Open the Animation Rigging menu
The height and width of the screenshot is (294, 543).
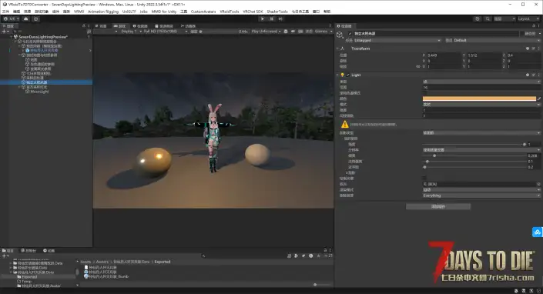(x=103, y=12)
